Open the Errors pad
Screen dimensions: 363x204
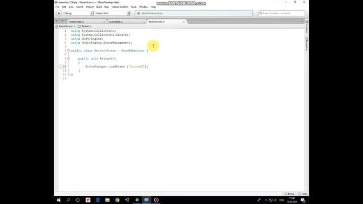[x=289, y=194]
